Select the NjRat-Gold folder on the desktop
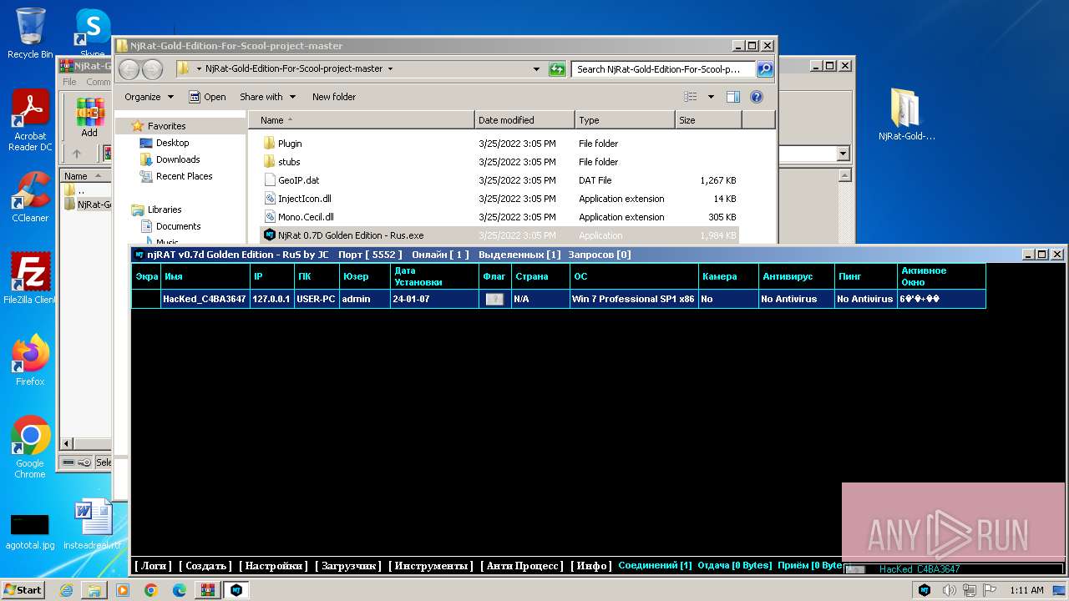 [x=906, y=115]
